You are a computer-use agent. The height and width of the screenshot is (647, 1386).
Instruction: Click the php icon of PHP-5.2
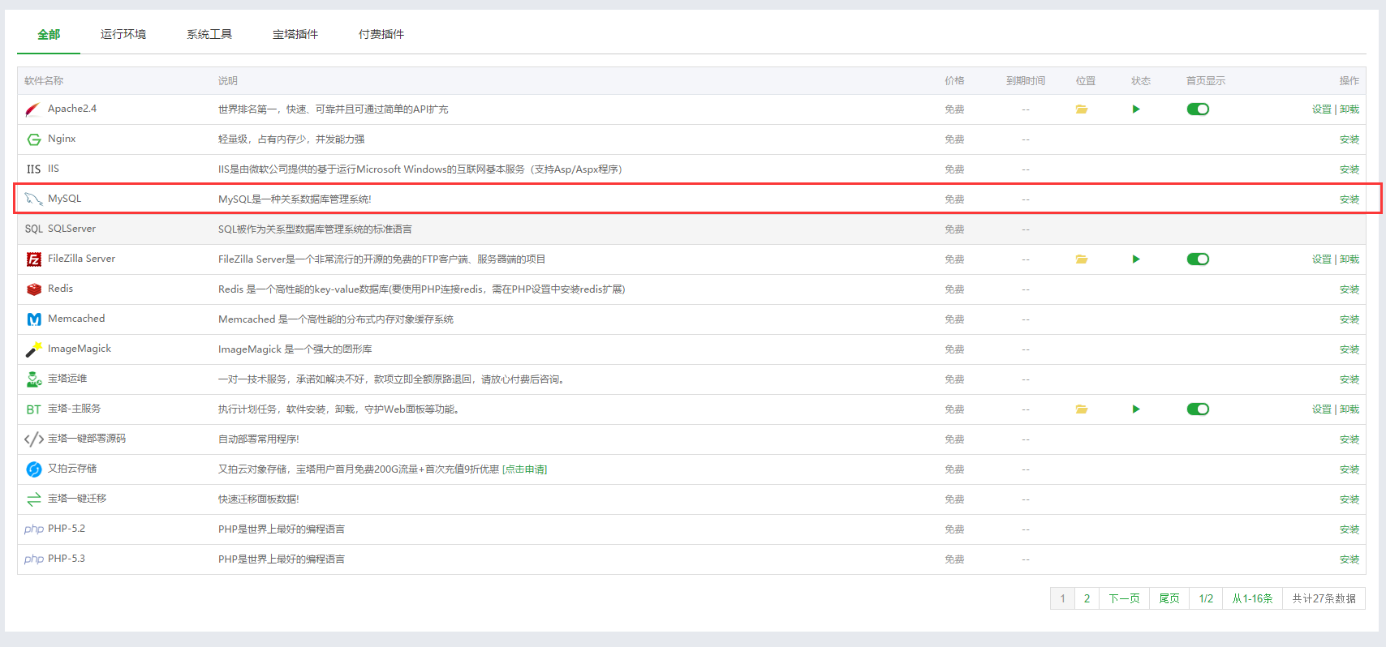pyautogui.click(x=33, y=529)
